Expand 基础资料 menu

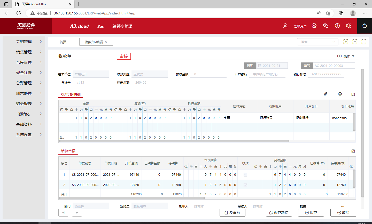click(x=24, y=124)
